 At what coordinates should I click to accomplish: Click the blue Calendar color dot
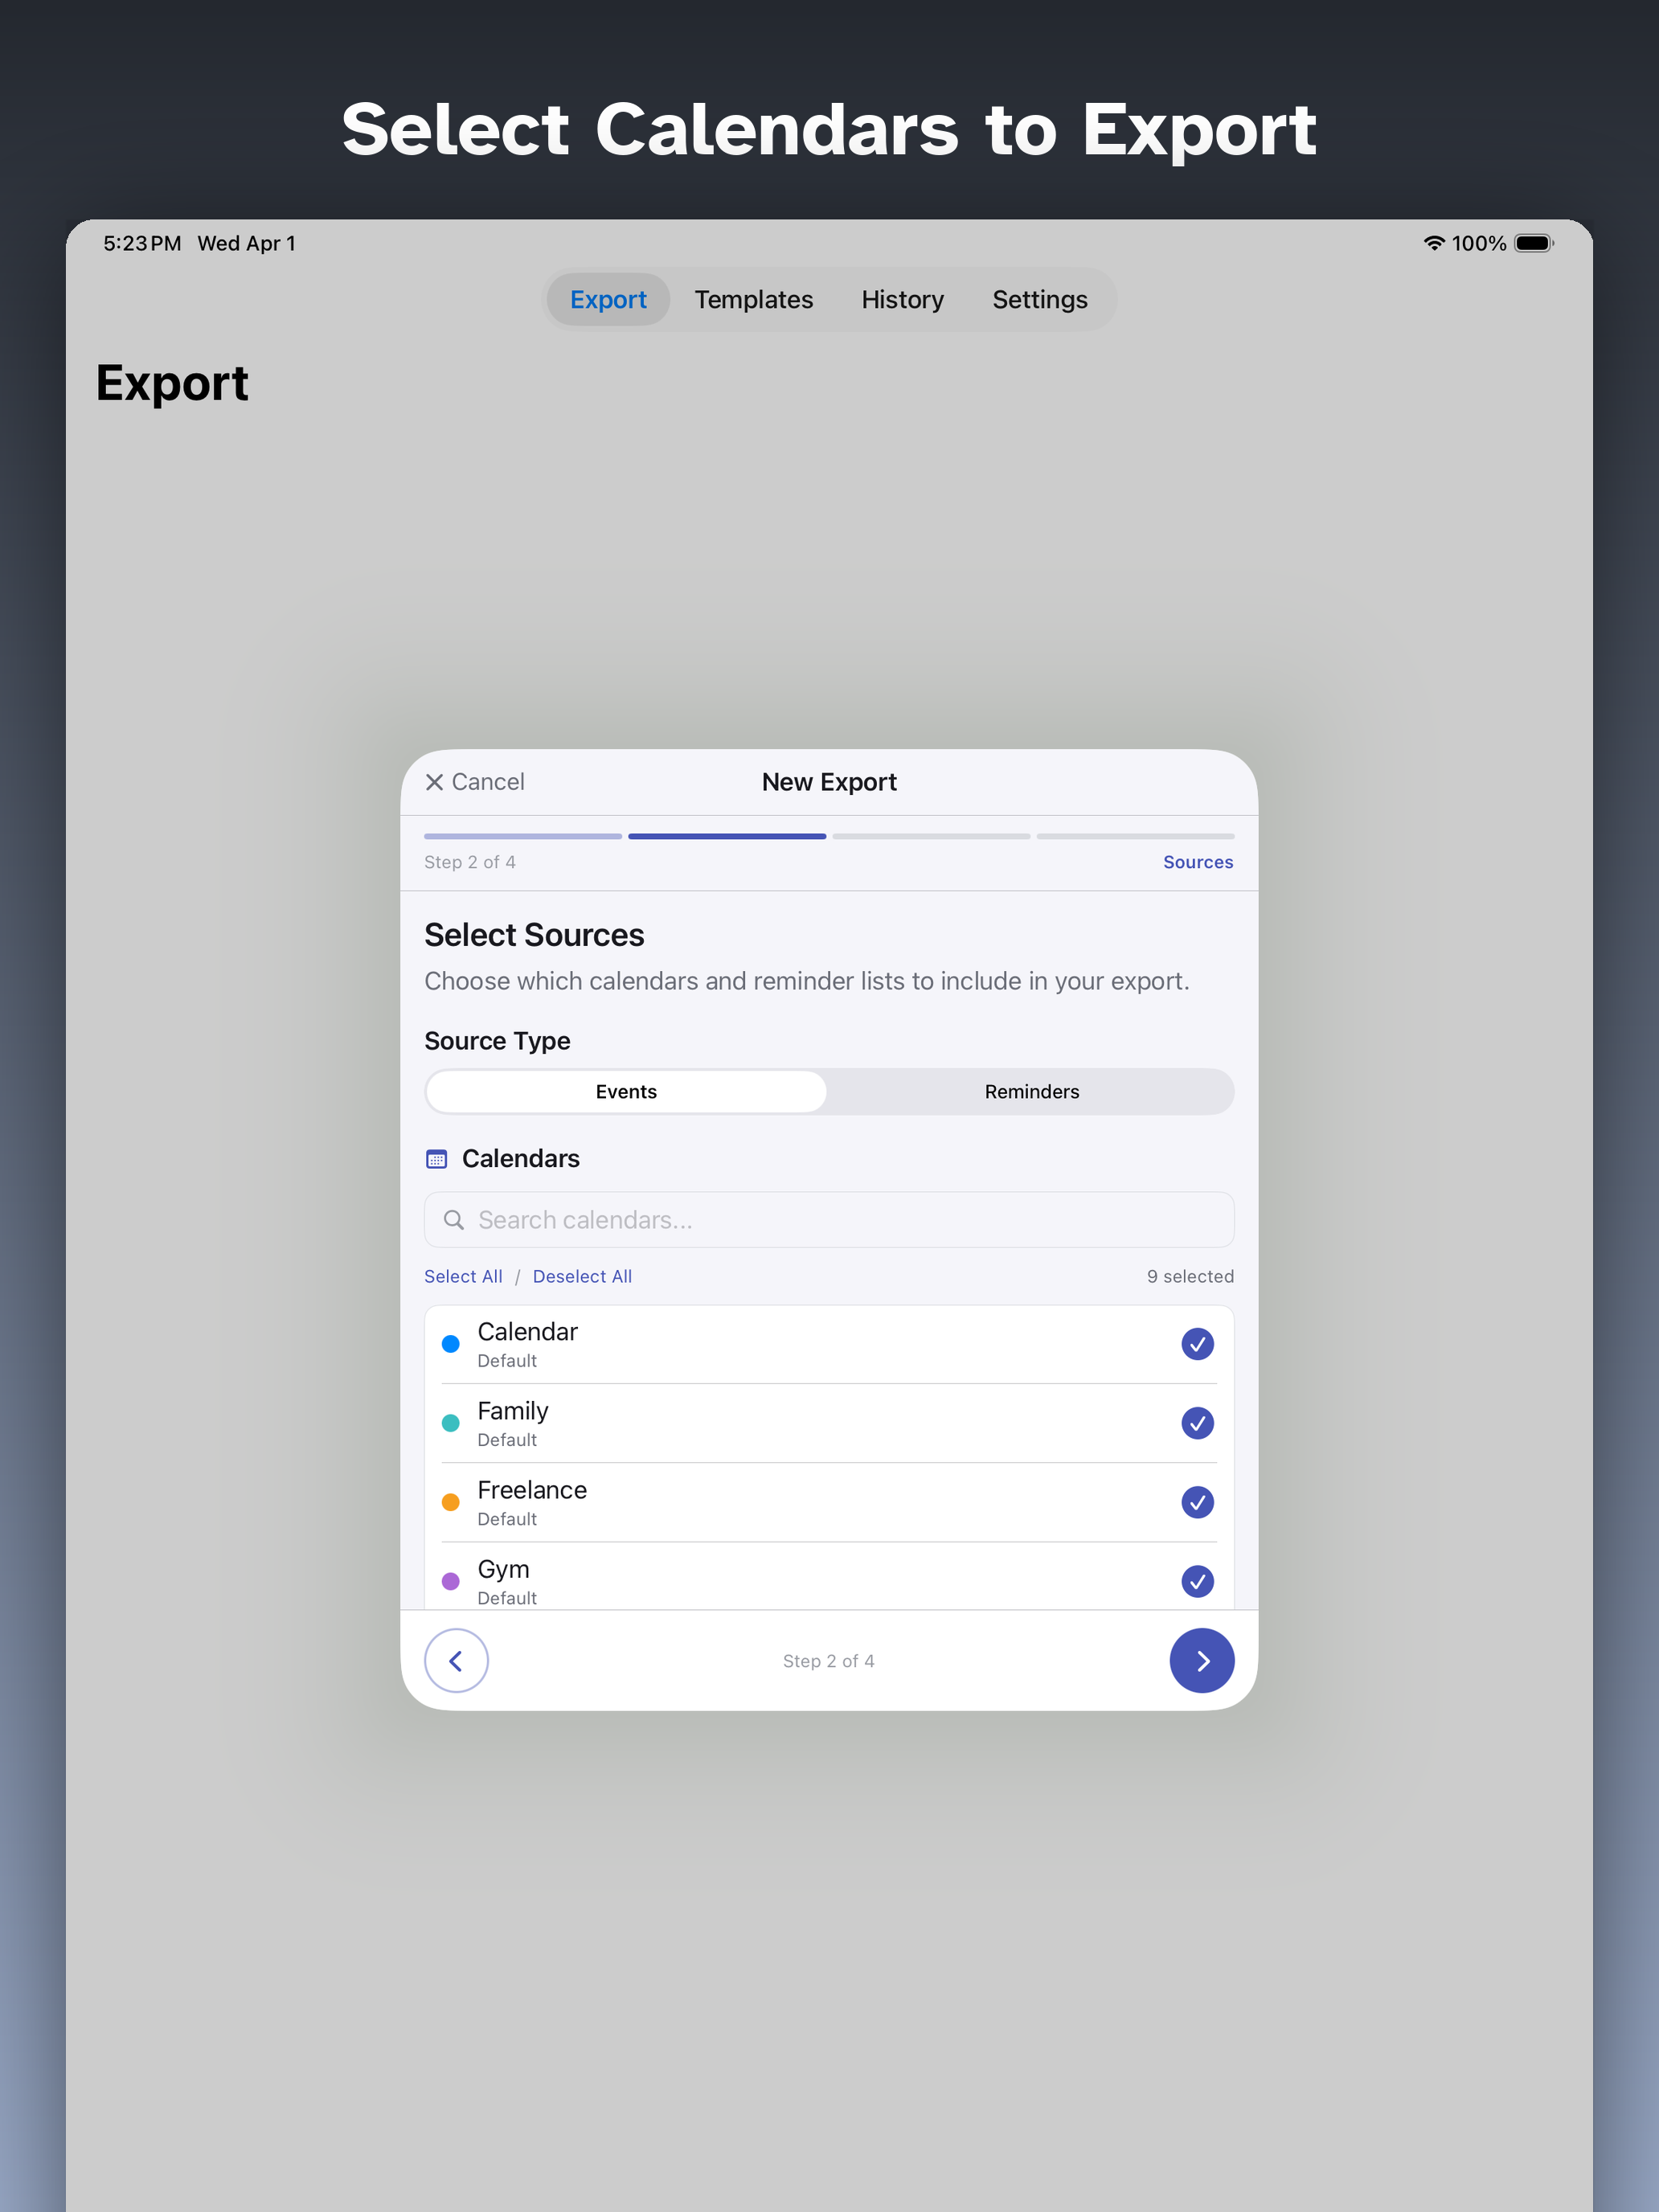tap(451, 1344)
